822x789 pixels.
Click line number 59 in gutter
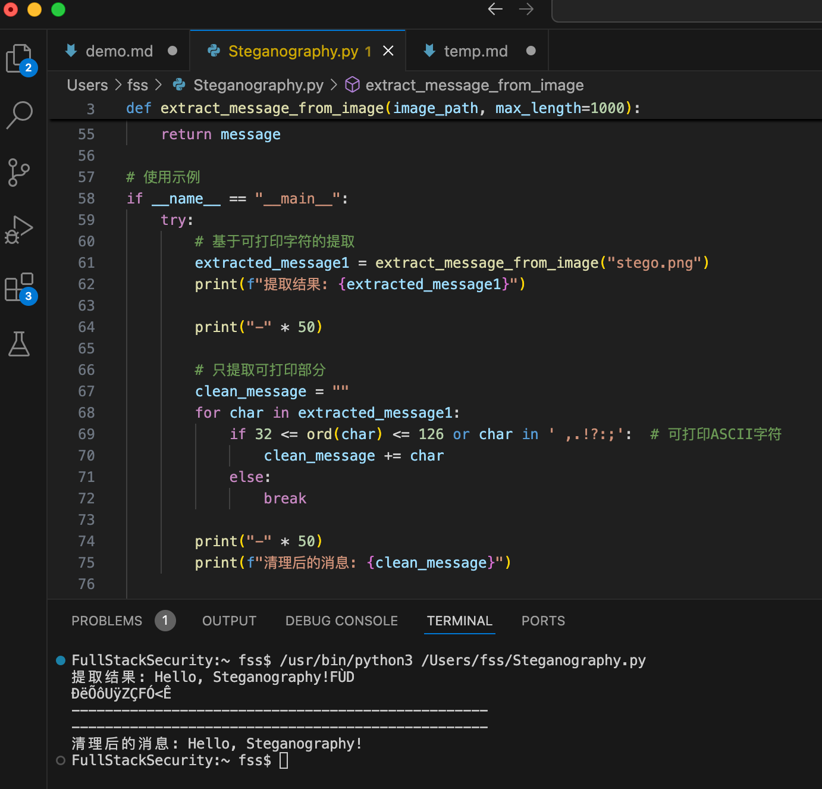tap(86, 220)
